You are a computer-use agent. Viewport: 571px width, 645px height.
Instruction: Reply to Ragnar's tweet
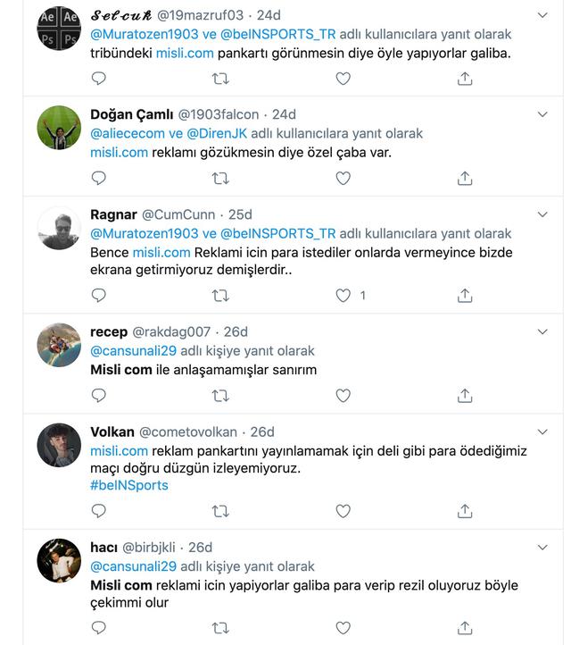click(x=99, y=295)
